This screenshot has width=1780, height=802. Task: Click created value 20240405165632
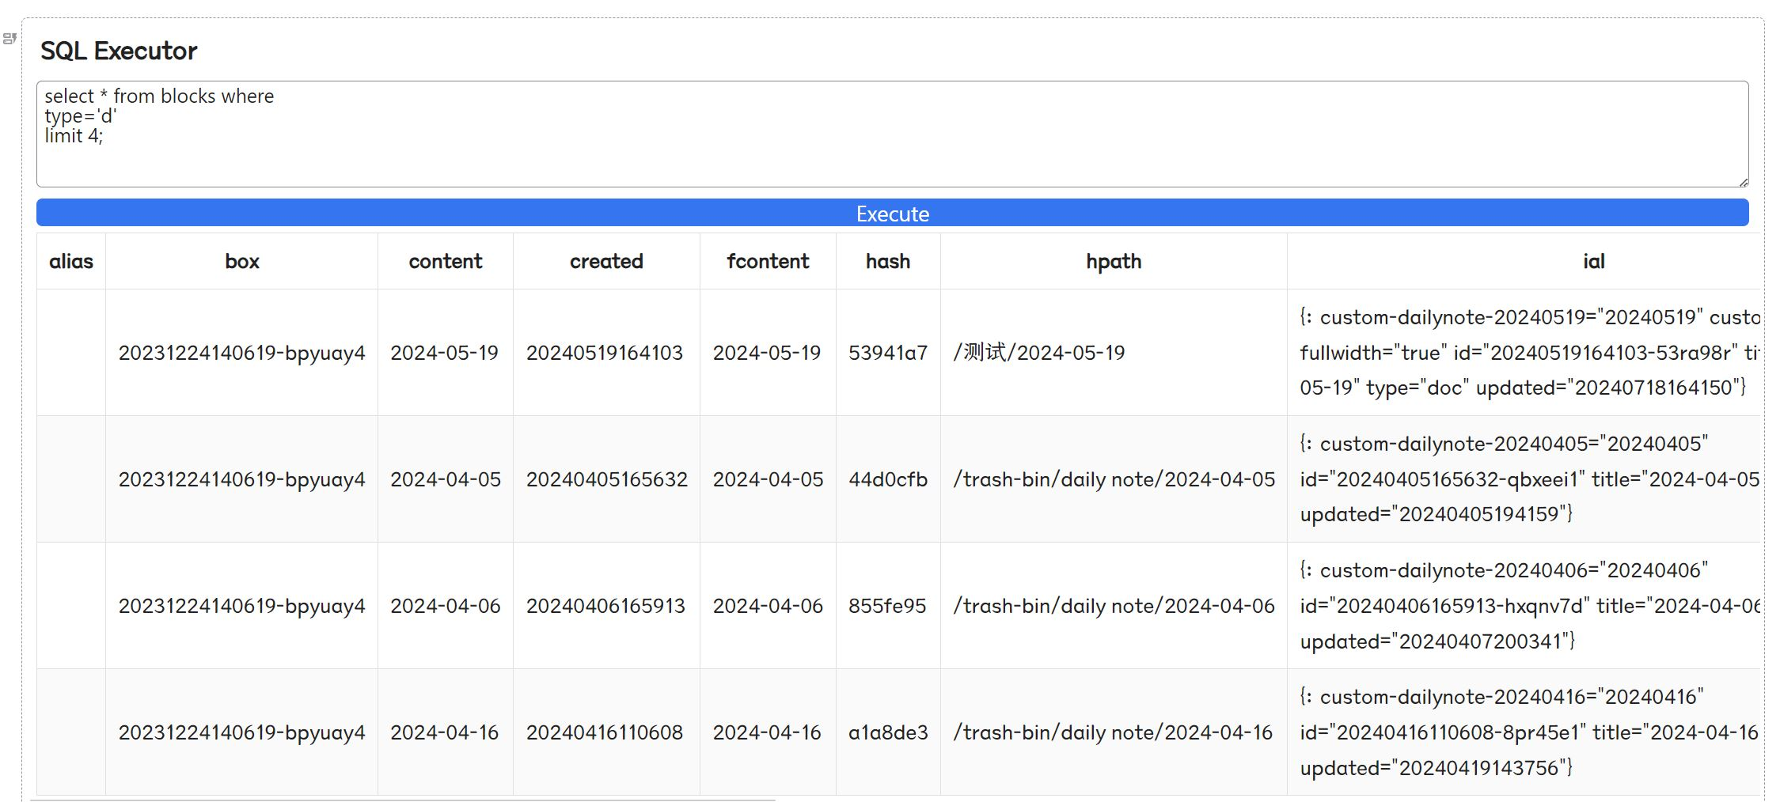(607, 479)
